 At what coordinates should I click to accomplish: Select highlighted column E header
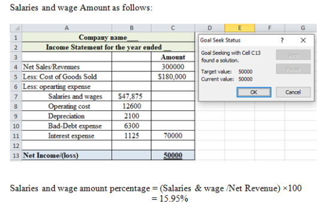pos(239,28)
